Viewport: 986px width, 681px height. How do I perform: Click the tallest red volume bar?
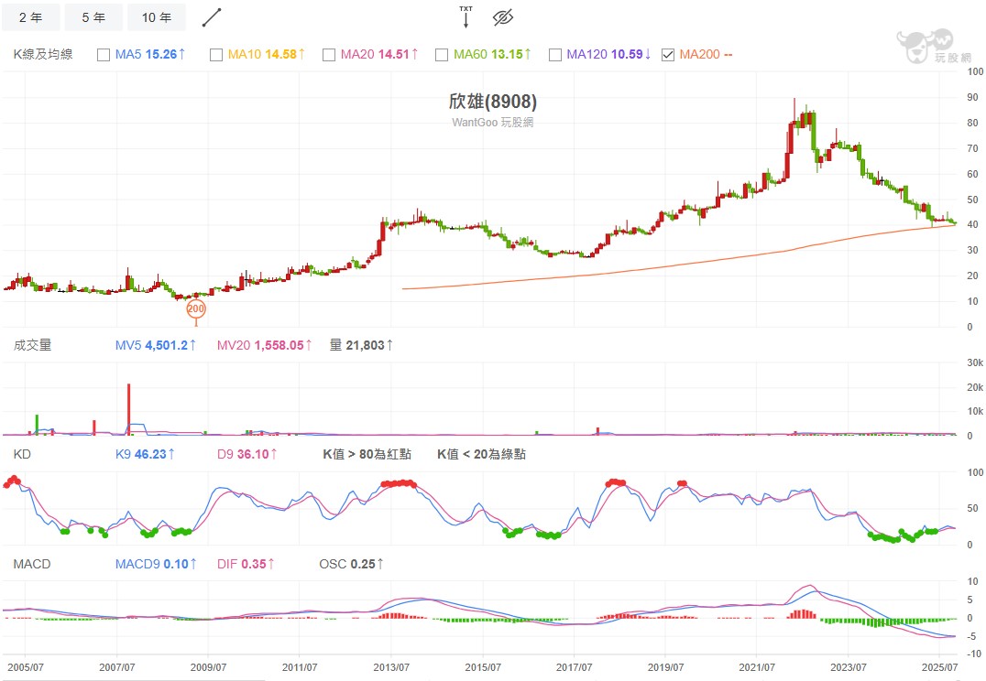tap(128, 407)
